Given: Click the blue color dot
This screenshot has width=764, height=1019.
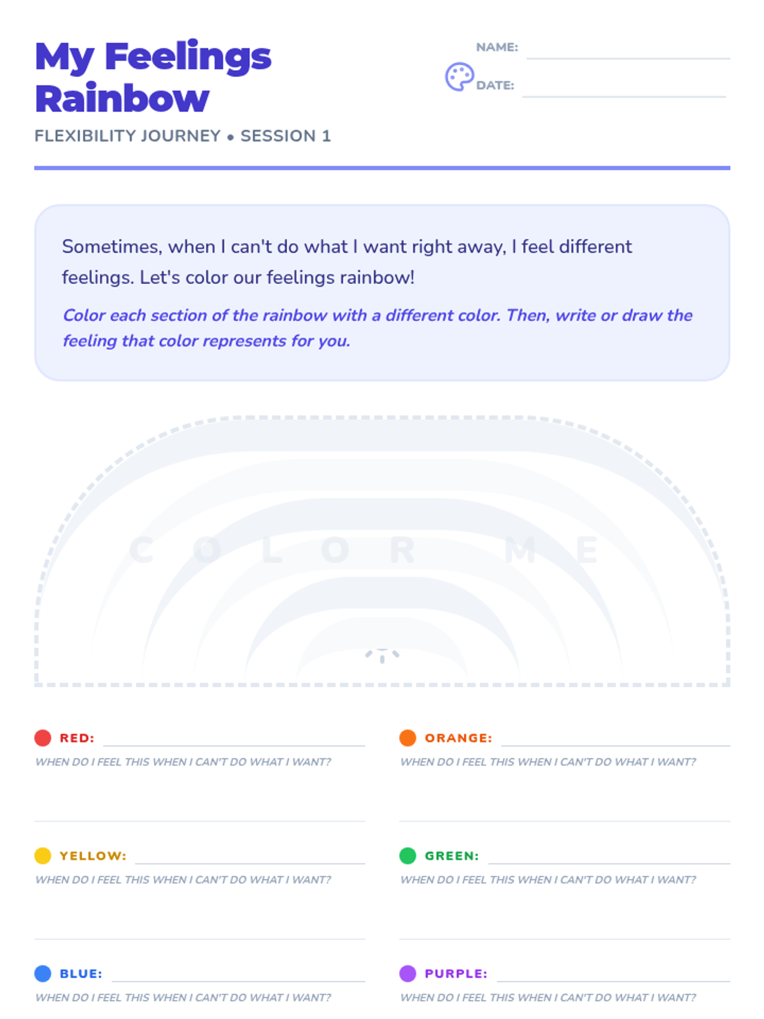Looking at the screenshot, I should pos(43,973).
